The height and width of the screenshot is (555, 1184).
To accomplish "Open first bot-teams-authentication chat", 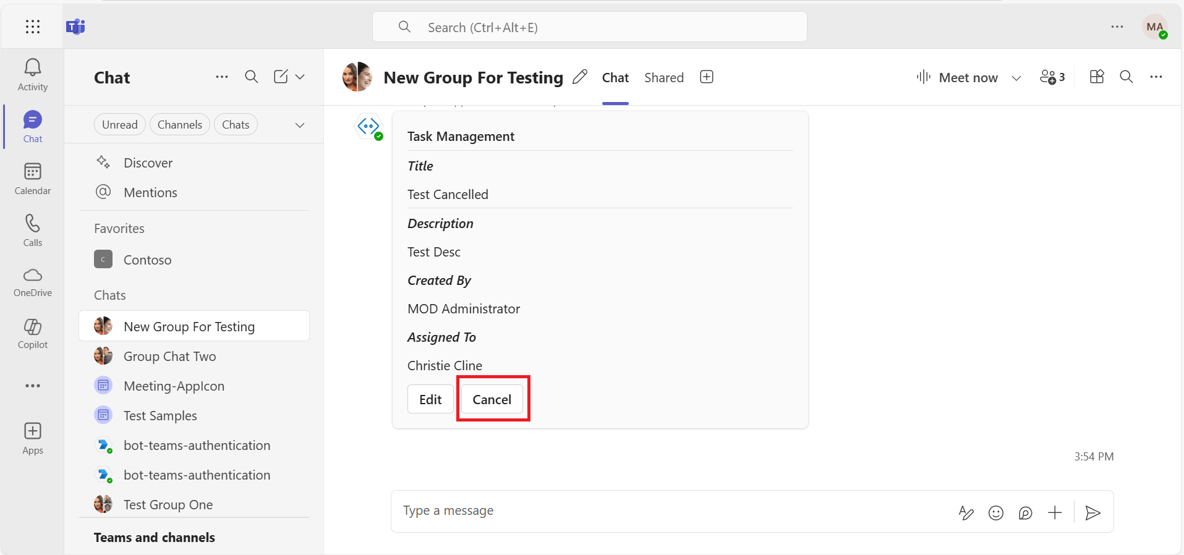I will point(194,445).
